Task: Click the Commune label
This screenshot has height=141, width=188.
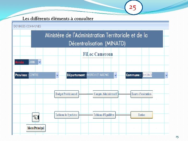Action: (134, 75)
